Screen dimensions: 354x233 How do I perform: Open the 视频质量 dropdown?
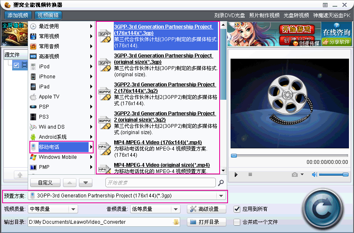click(x=73, y=209)
